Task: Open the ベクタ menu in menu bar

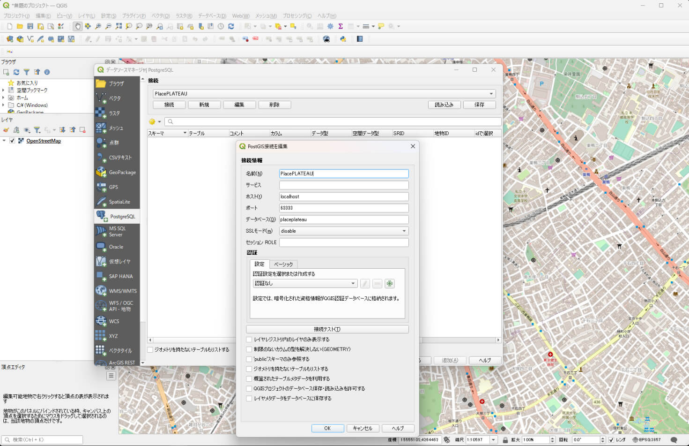Action: pyautogui.click(x=161, y=15)
